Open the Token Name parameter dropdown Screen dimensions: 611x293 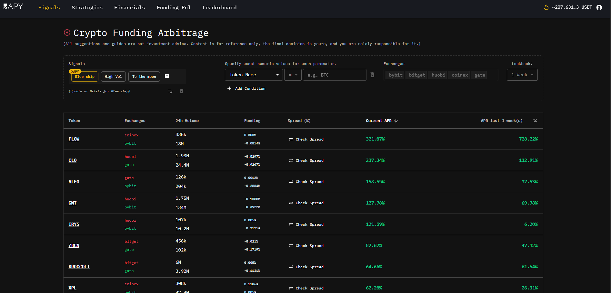254,75
